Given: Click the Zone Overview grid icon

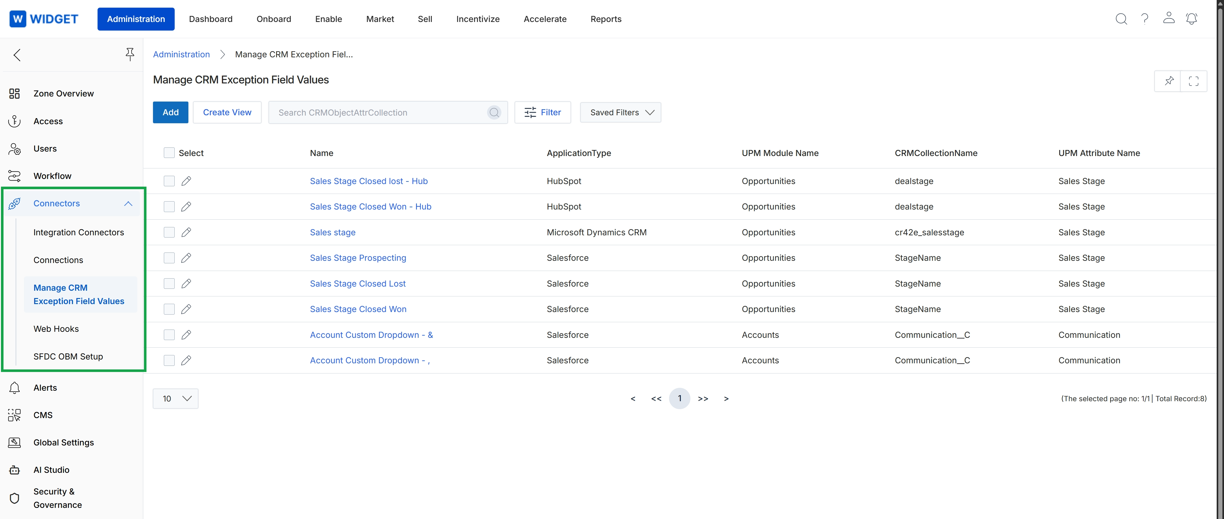Looking at the screenshot, I should [14, 94].
